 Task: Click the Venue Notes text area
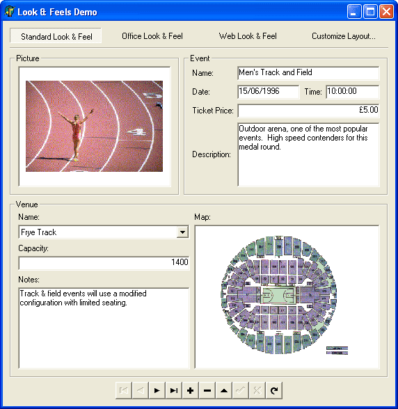(x=104, y=328)
